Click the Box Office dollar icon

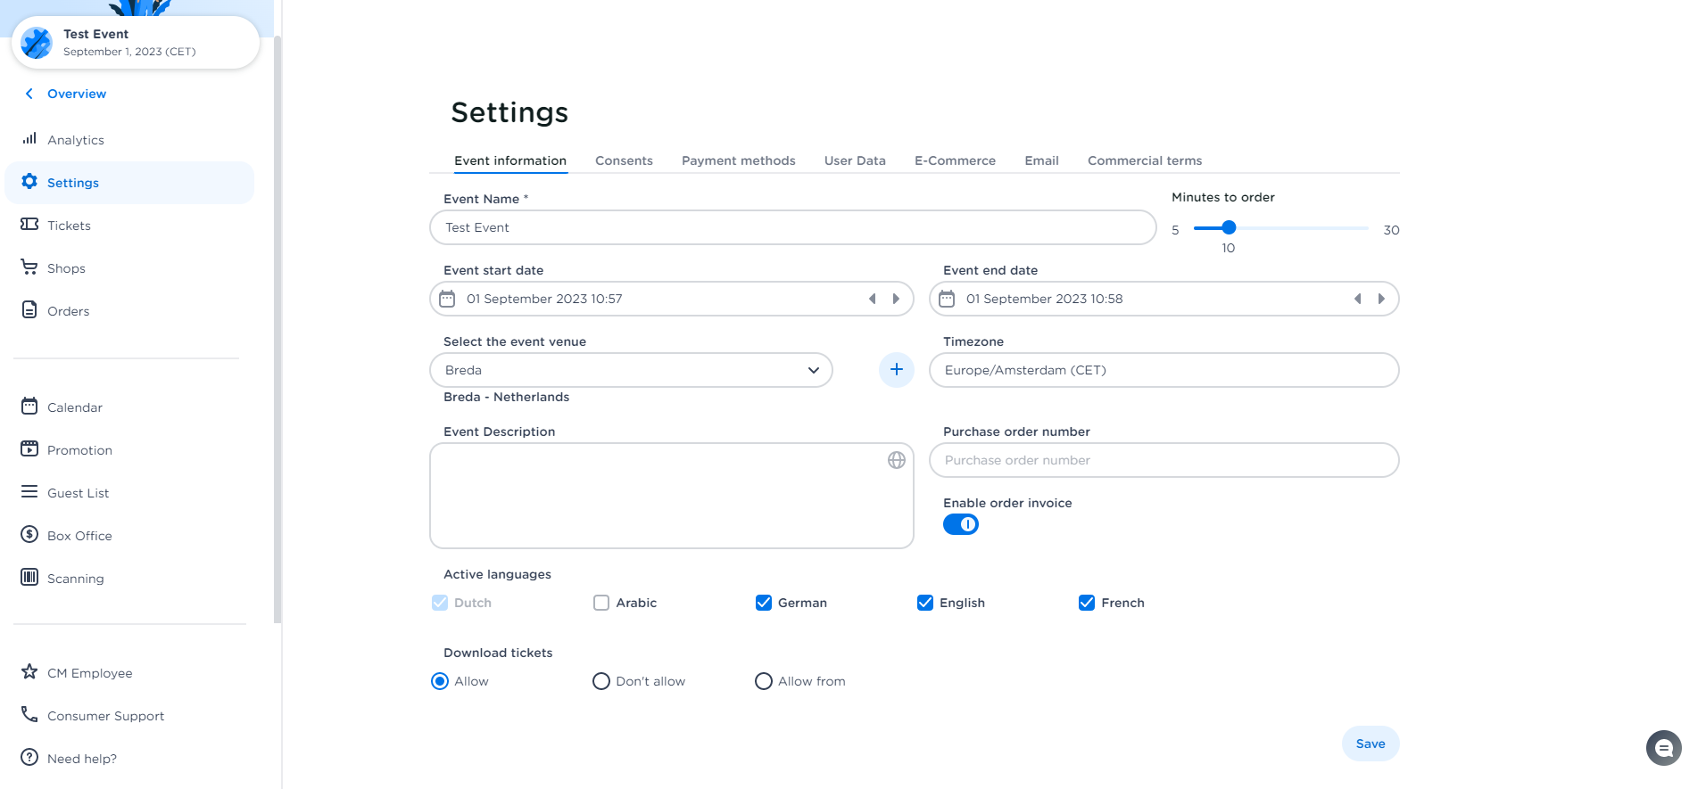click(x=29, y=535)
